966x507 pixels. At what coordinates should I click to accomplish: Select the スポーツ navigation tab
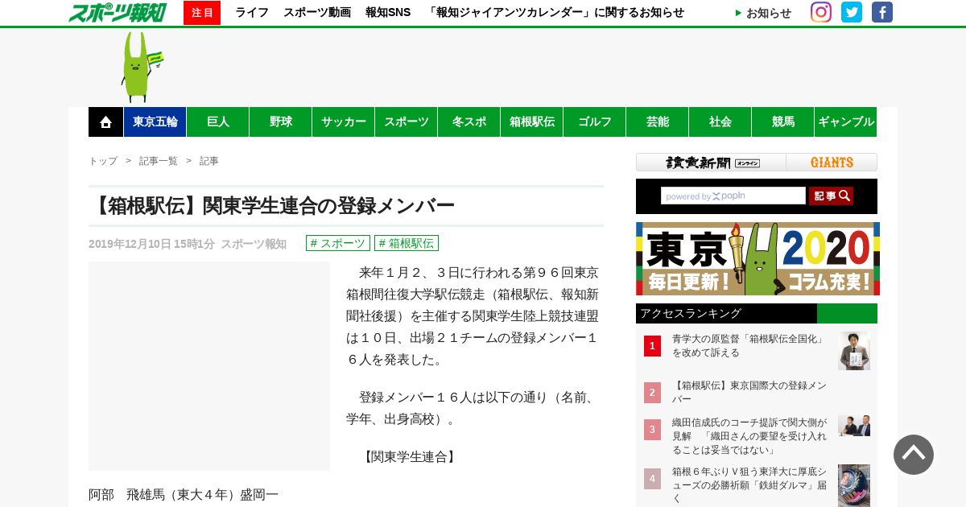[407, 122]
